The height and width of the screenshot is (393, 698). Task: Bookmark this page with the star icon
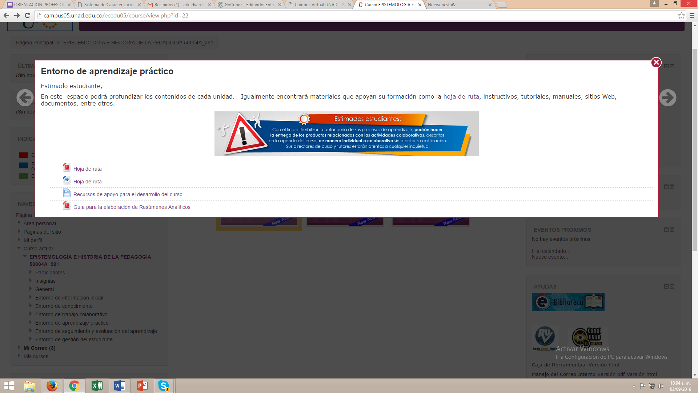pyautogui.click(x=681, y=15)
